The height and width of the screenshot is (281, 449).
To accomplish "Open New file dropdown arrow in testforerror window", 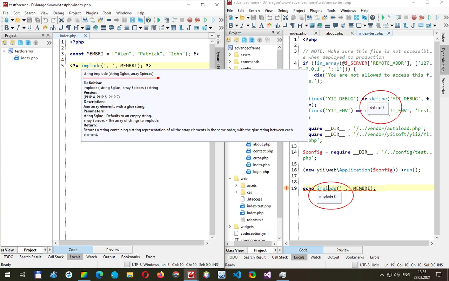I will coord(12,20).
